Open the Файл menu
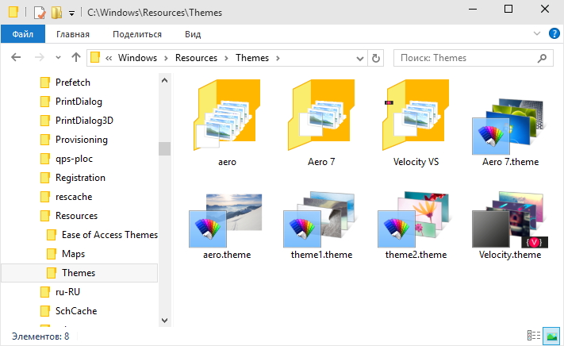This screenshot has height=346, width=564. click(23, 34)
